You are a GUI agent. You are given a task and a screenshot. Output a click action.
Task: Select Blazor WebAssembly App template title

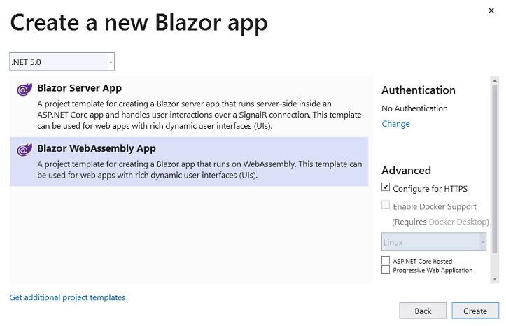pyautogui.click(x=97, y=148)
